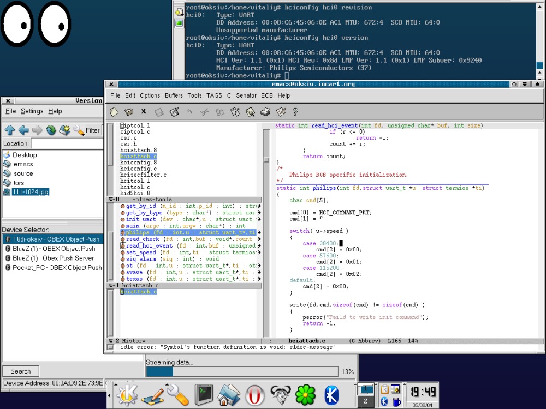The height and width of the screenshot is (409, 546).
Task: Open the home folder icon in KDE panel
Action: coord(229,395)
